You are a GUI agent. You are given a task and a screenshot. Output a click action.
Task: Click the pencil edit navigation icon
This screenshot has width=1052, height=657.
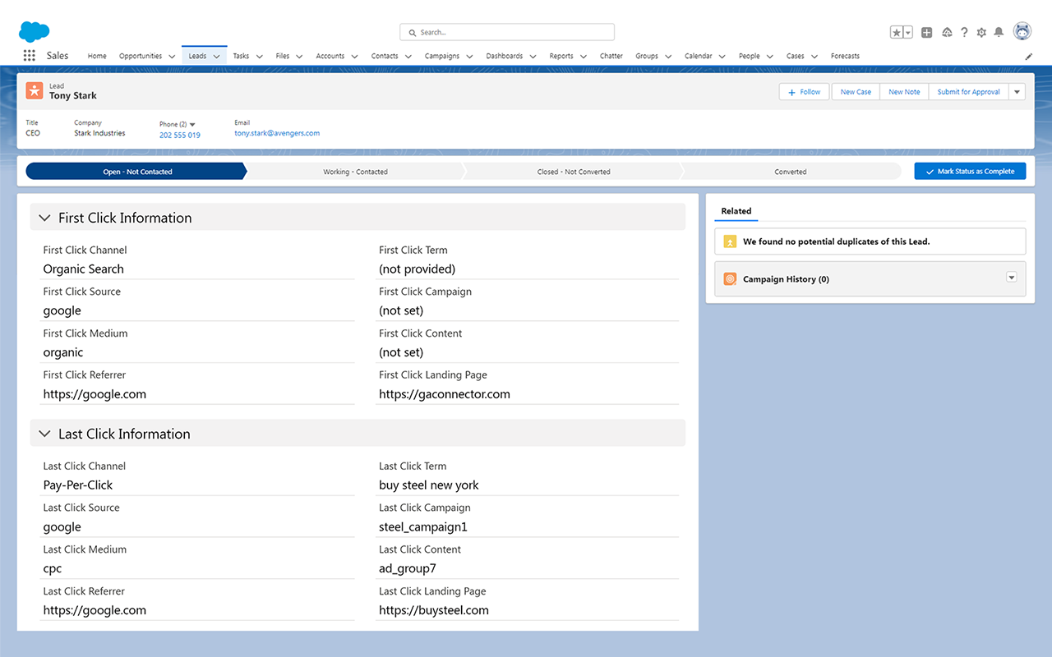click(1029, 57)
